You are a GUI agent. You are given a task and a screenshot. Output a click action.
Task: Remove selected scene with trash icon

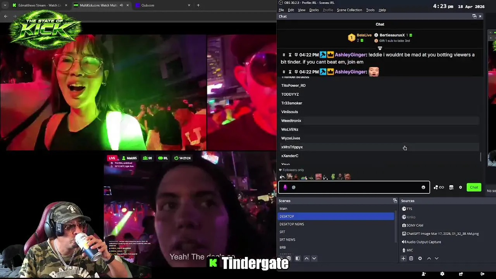(x=289, y=258)
